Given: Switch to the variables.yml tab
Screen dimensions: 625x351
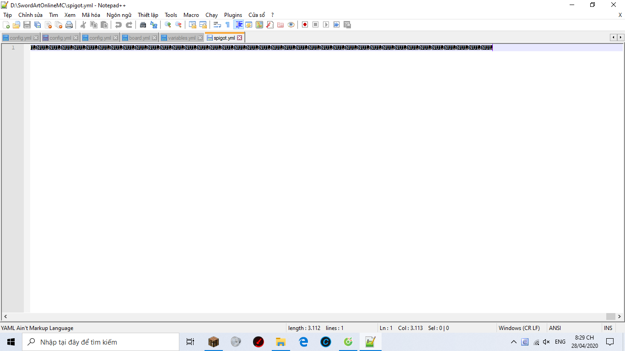Looking at the screenshot, I should (x=182, y=38).
